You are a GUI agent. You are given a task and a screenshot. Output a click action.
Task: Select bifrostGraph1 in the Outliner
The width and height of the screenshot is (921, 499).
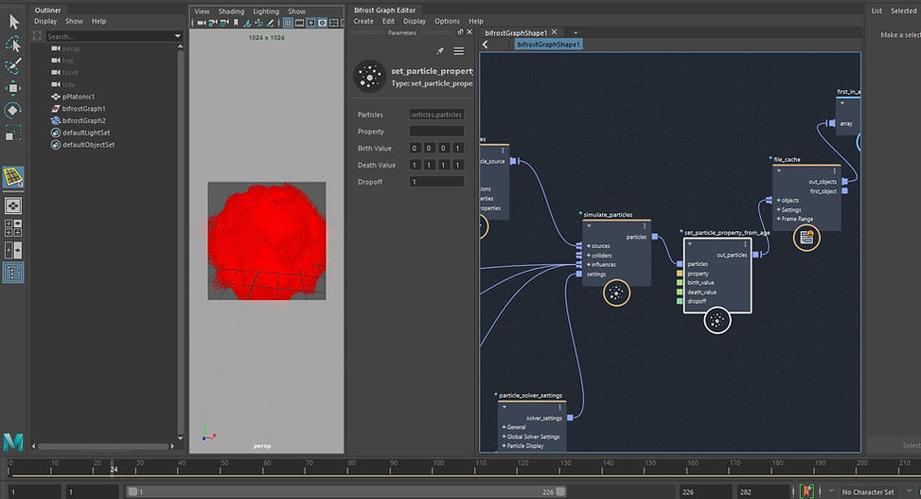click(x=84, y=108)
